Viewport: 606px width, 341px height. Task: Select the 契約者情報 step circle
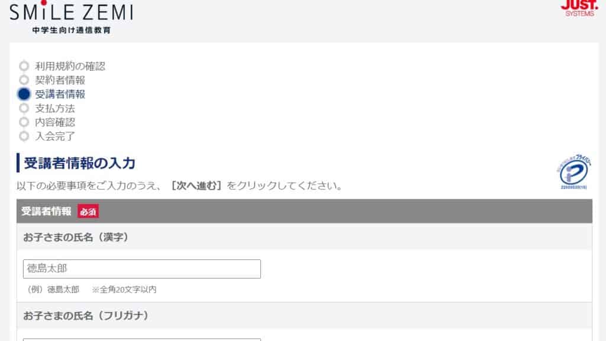coord(24,80)
